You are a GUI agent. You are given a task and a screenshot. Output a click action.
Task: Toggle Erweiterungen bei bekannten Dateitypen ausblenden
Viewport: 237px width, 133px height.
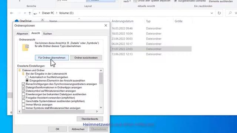coord(23,94)
